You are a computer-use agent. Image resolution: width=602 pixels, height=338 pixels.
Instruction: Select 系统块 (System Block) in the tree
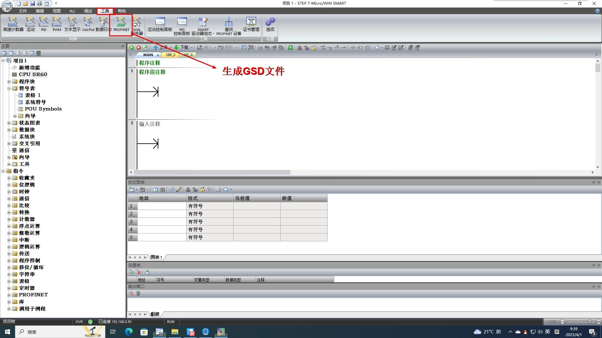click(x=27, y=137)
